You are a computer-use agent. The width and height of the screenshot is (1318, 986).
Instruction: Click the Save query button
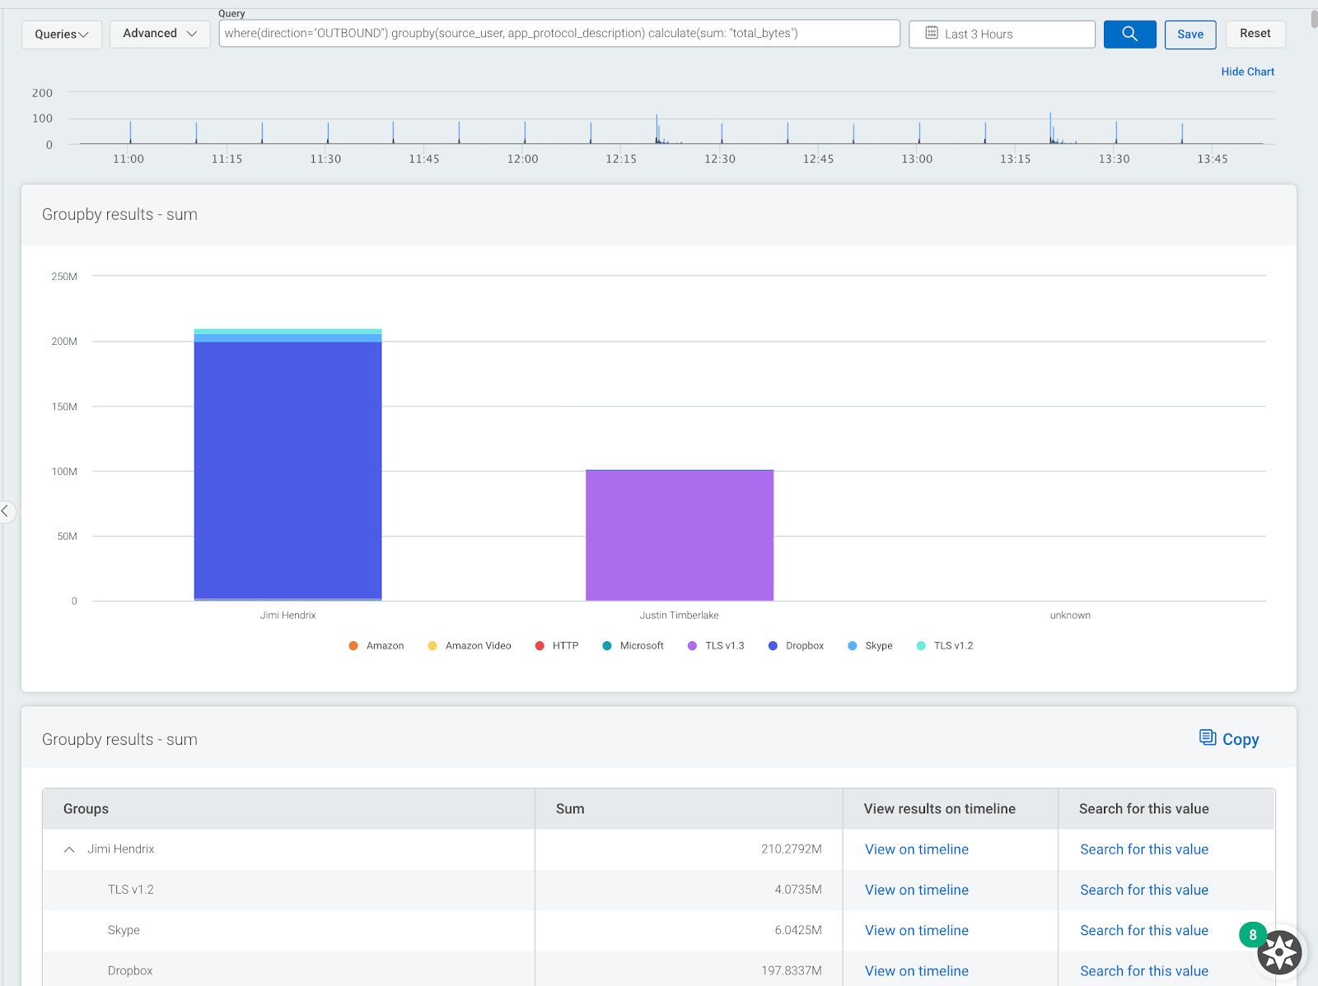tap(1189, 34)
